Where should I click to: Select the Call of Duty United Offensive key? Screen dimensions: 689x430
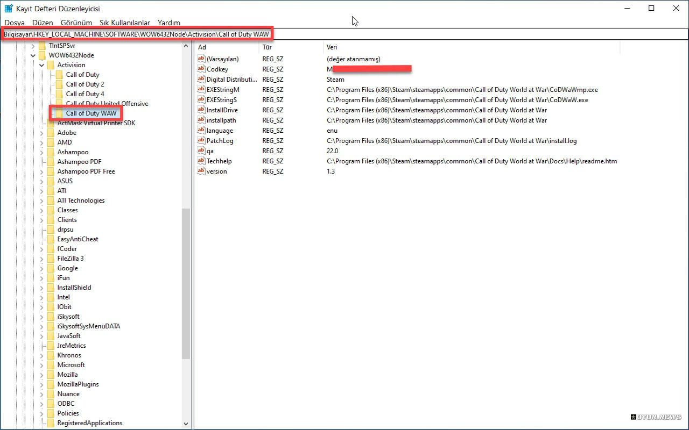point(107,104)
